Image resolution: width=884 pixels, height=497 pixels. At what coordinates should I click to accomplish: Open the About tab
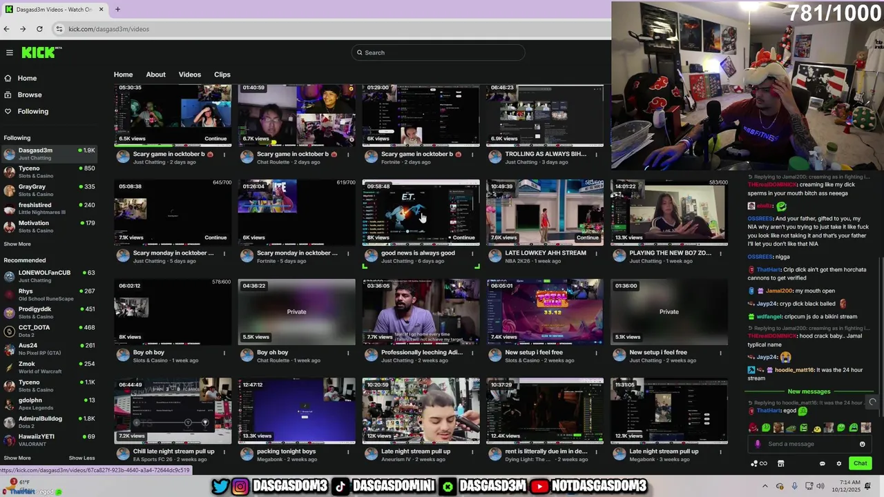(x=155, y=75)
